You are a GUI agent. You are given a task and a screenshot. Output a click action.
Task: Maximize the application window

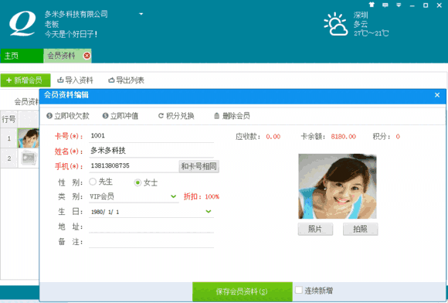pos(426,5)
